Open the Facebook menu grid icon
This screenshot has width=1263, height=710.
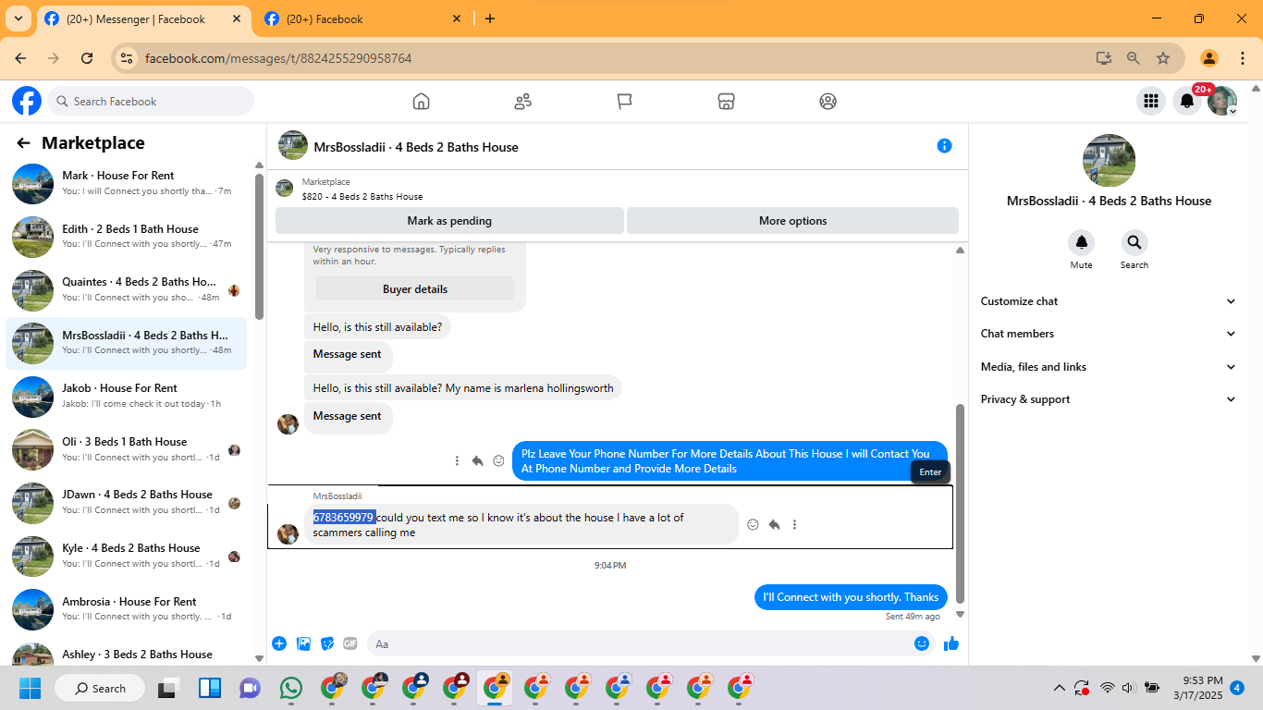(1151, 101)
